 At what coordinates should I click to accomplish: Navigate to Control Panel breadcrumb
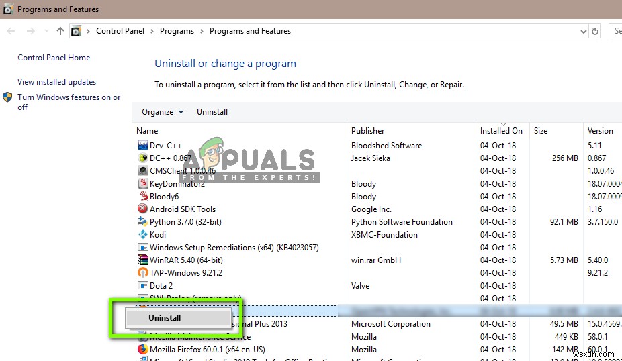(x=120, y=30)
